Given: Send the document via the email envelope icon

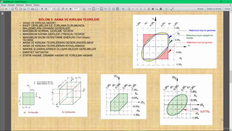Looking at the screenshot, I should click(x=36, y=9).
